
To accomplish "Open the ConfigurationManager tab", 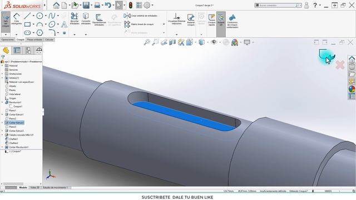I will (28, 51).
